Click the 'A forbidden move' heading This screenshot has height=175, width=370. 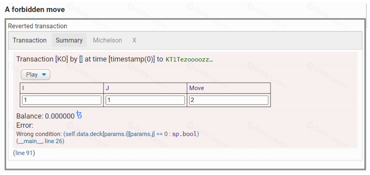click(34, 9)
